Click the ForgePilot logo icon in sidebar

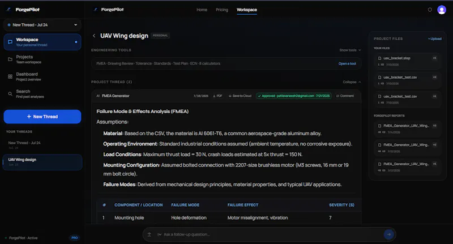[x=9, y=10]
